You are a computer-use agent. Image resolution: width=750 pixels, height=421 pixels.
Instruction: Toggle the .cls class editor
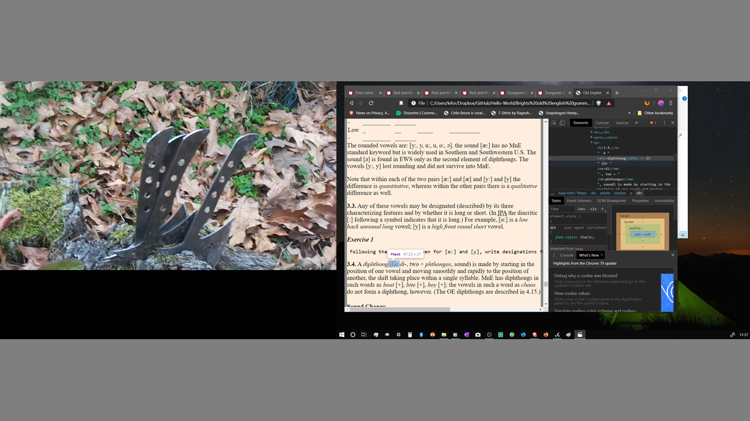pos(592,209)
